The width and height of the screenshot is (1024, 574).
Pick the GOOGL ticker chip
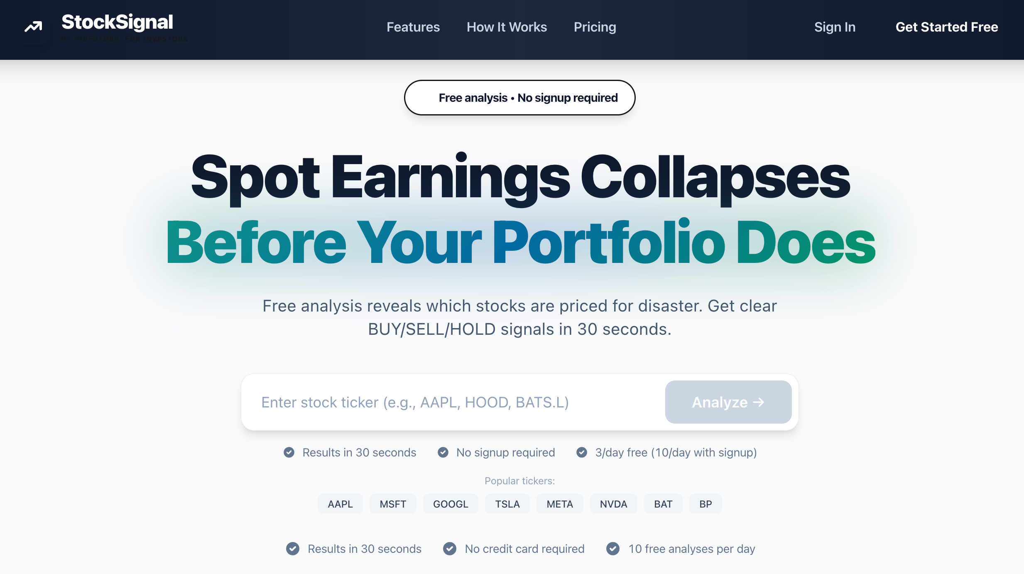tap(451, 504)
